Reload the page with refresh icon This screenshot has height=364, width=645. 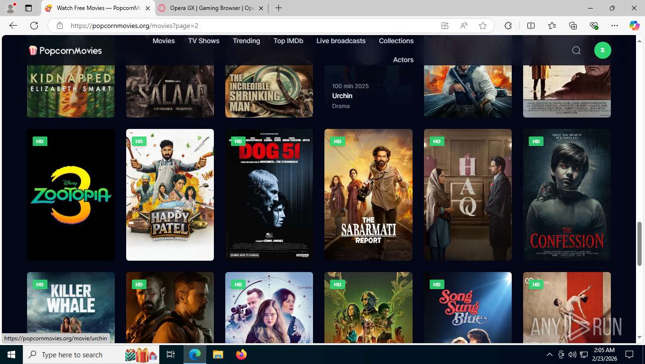34,26
